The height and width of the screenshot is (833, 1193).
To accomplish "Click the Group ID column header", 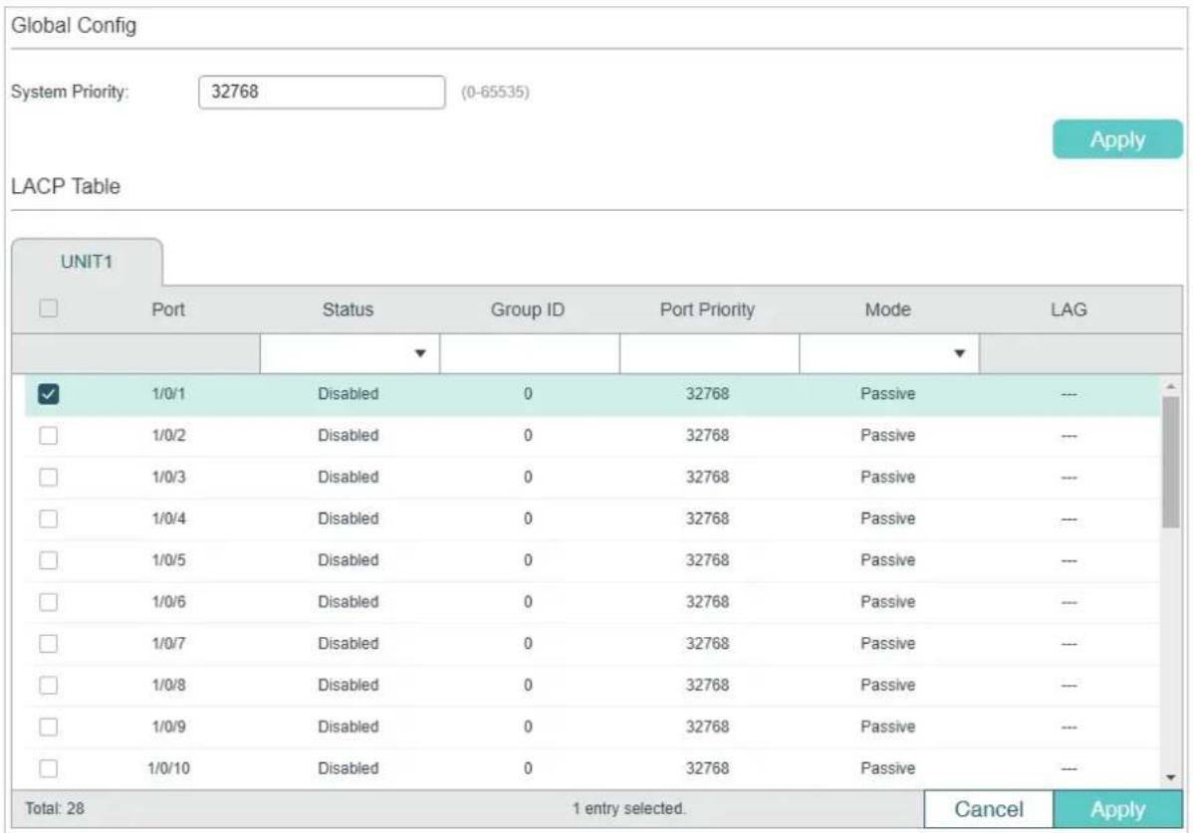I will (527, 310).
